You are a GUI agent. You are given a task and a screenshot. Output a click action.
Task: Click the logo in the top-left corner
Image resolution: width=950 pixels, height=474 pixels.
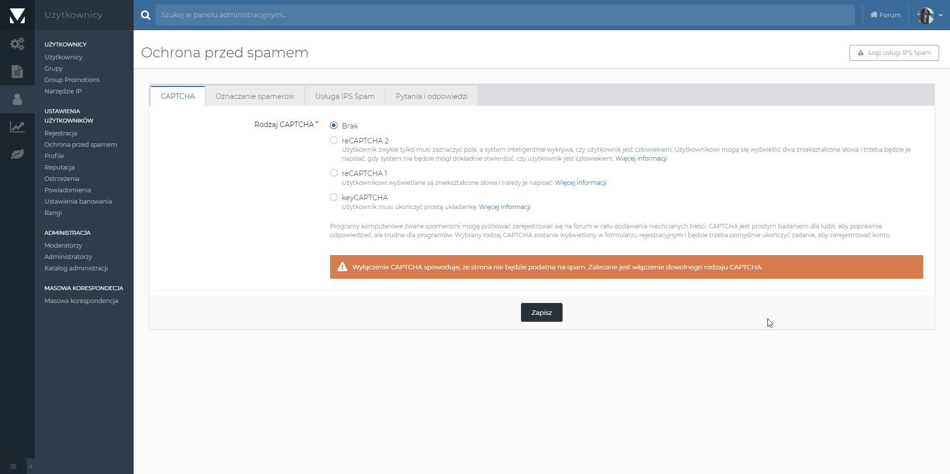pos(17,15)
